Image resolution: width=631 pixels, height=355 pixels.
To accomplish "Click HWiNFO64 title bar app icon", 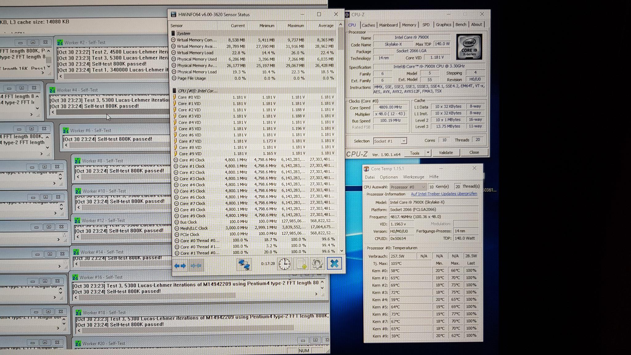I will pos(173,14).
